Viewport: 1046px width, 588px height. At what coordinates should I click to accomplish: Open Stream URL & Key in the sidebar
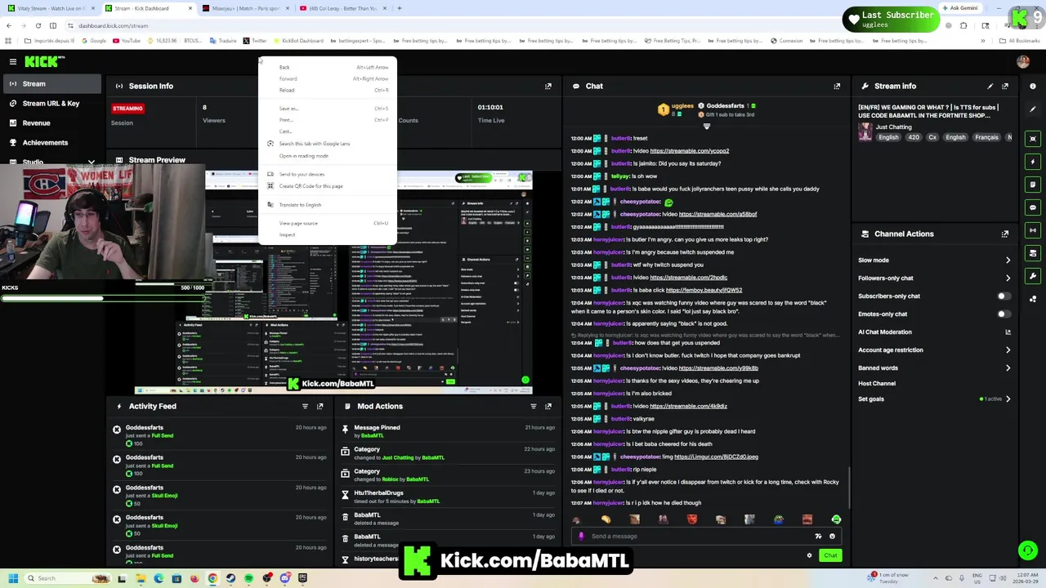pos(51,104)
